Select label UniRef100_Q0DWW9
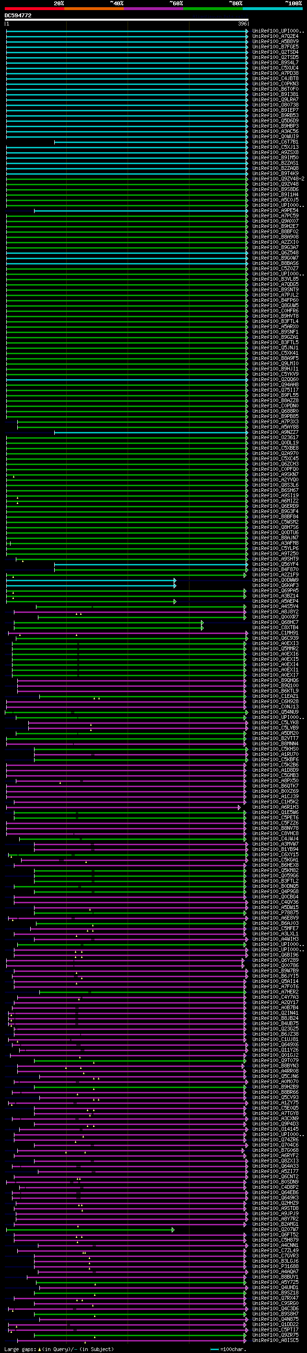 275,580
